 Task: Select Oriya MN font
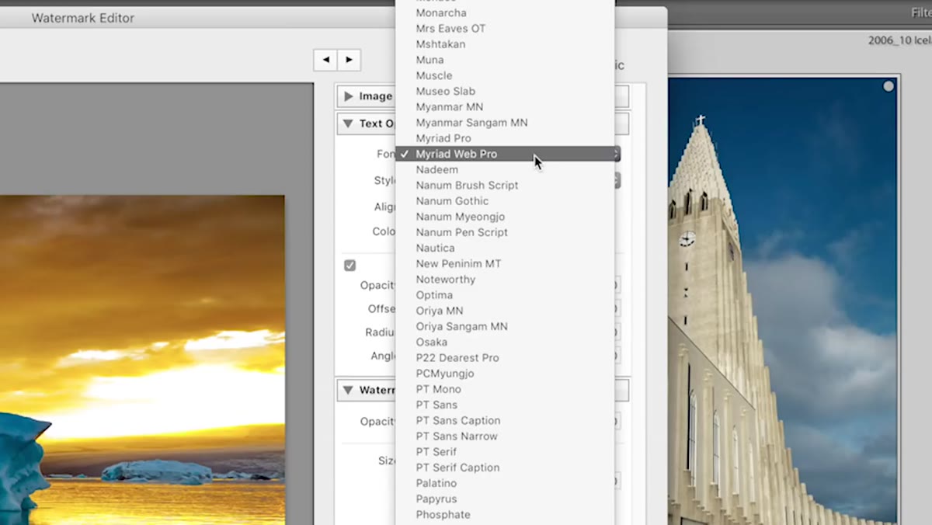click(505, 311)
